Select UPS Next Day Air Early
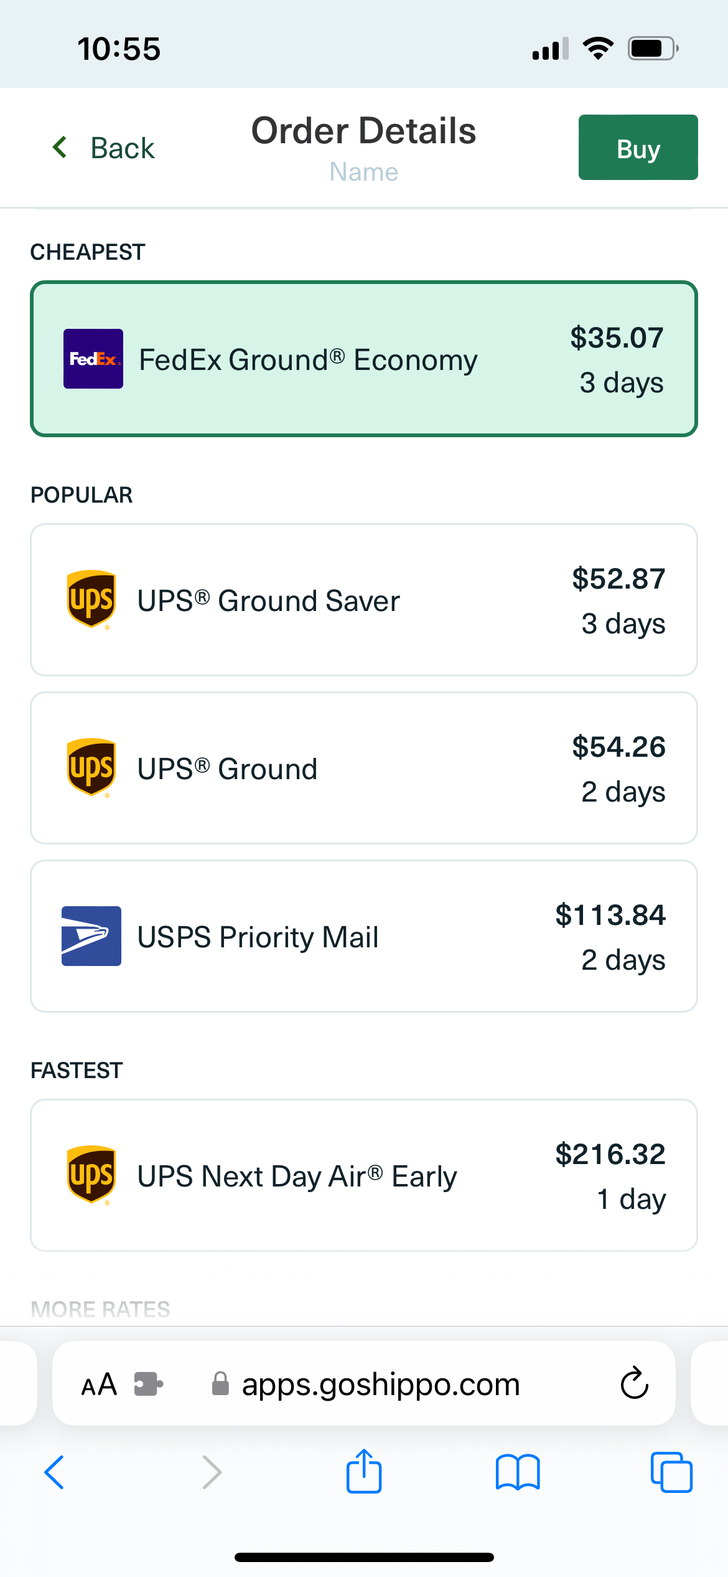 point(364,1175)
